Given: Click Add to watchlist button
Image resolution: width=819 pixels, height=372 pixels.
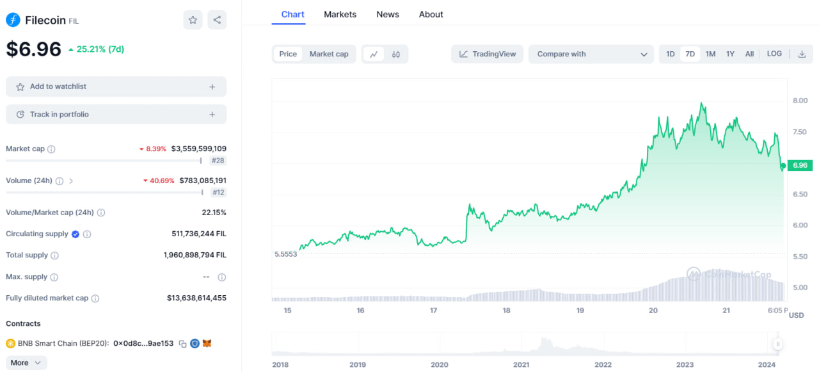Looking at the screenshot, I should point(116,87).
